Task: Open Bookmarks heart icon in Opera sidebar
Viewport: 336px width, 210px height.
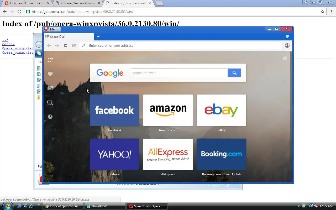Action: pyautogui.click(x=50, y=74)
